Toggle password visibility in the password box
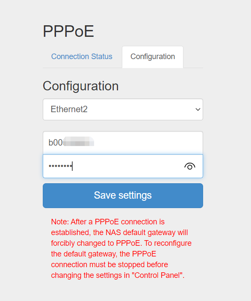 pyautogui.click(x=190, y=167)
